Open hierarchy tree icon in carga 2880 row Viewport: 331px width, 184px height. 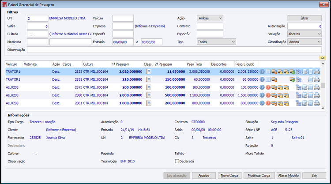tap(298, 95)
